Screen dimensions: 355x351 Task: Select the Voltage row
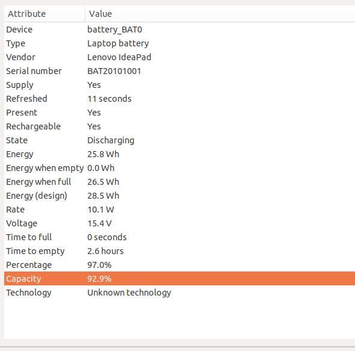coord(179,223)
